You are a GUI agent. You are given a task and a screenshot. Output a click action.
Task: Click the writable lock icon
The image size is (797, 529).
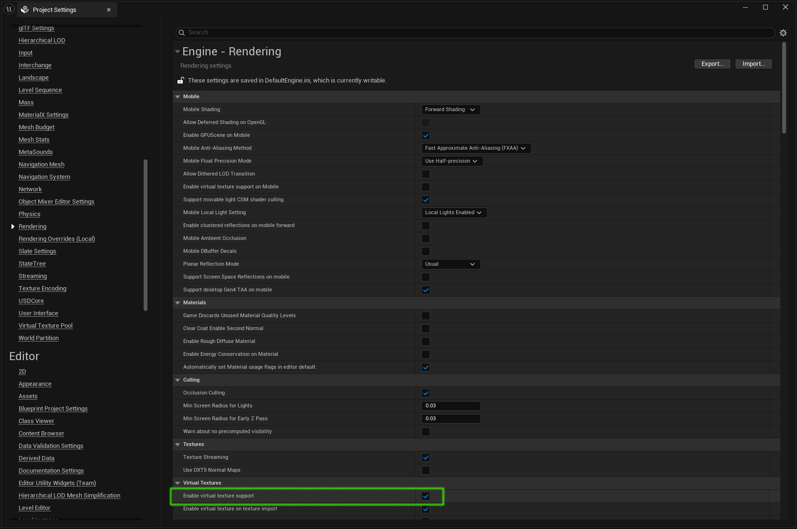coord(181,80)
